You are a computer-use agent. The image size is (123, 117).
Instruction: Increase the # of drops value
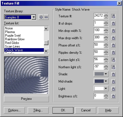pos(106,22)
